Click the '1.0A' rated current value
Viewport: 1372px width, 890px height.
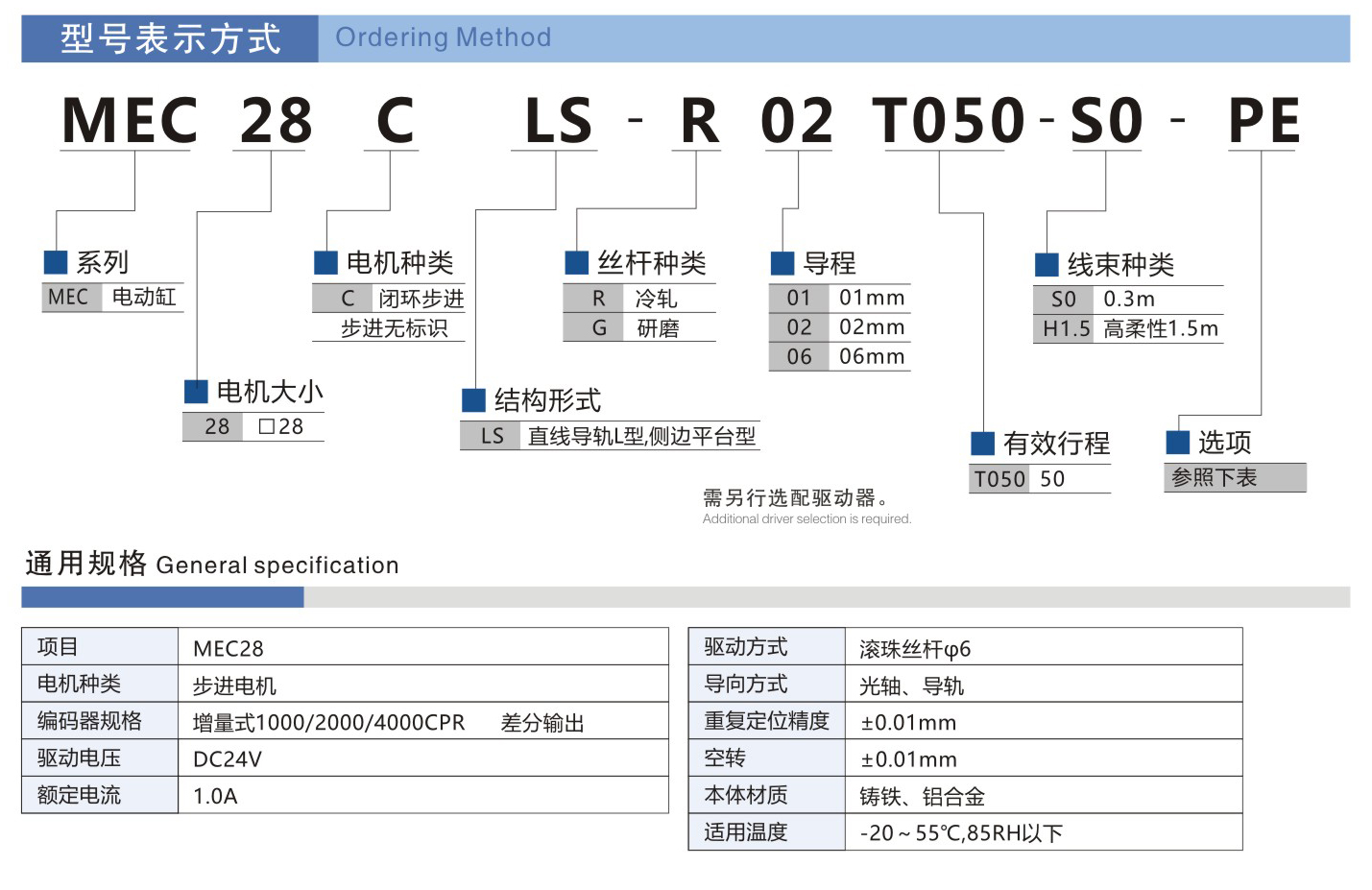point(215,796)
